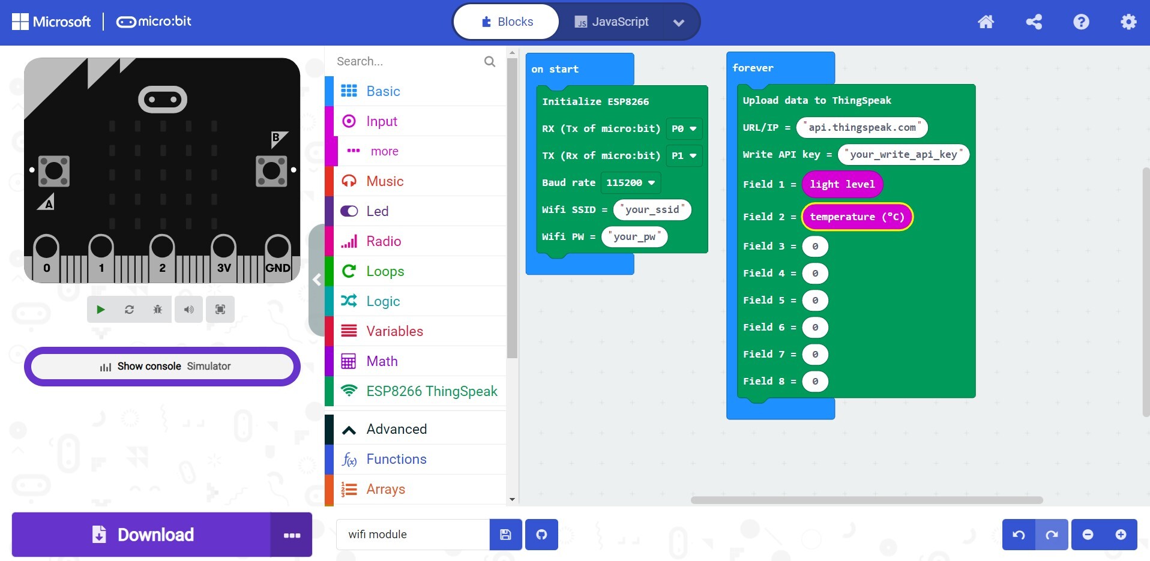Open the Logic blocks category

415,301
